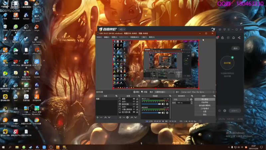Click 开始录制 button in controls
Image resolution: width=266 pixels, height=150 pixels.
click(204, 102)
